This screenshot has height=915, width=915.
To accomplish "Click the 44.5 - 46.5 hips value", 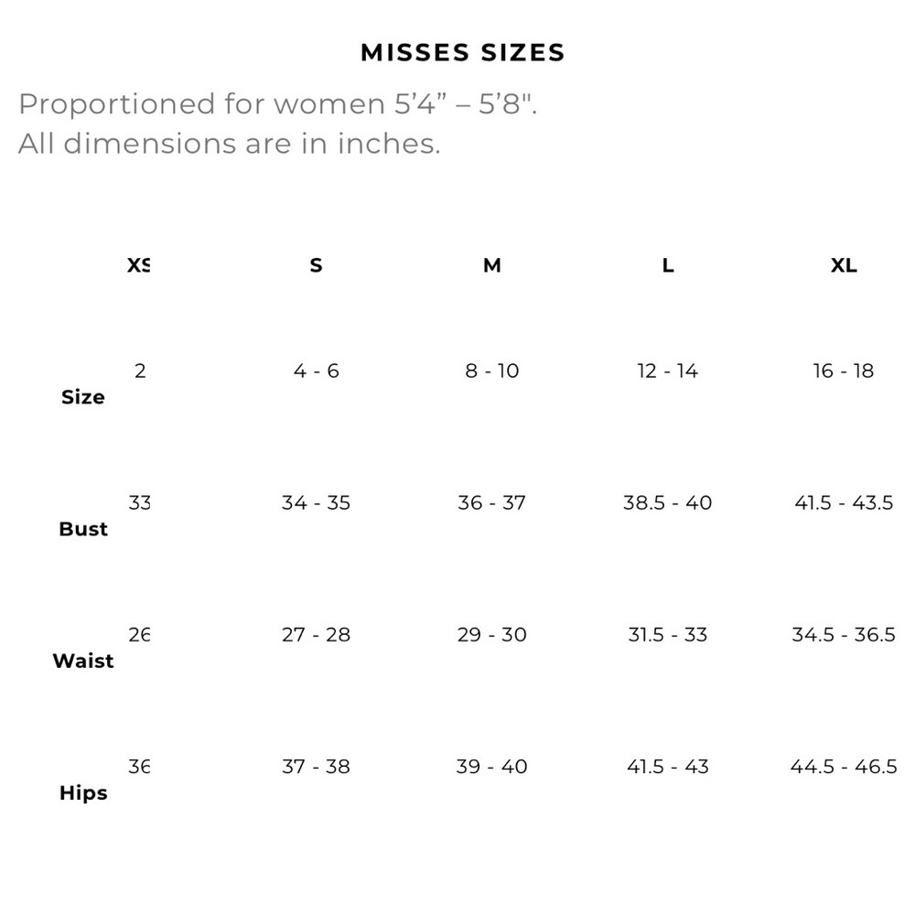I will (x=844, y=766).
